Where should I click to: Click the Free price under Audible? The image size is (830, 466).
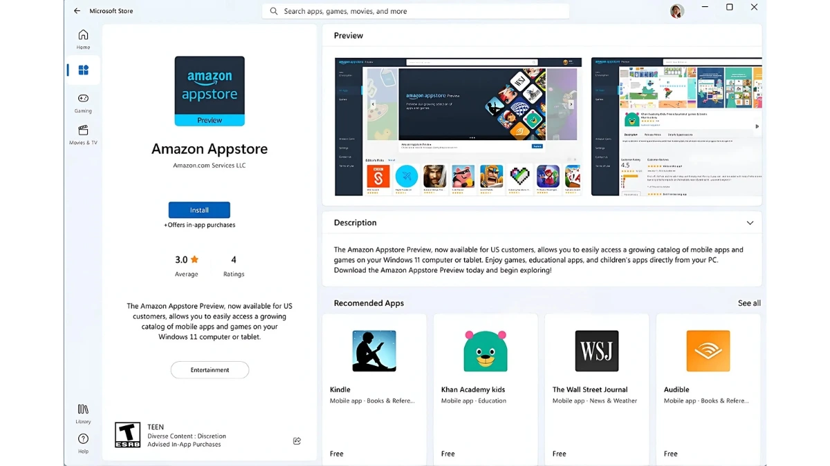(671, 454)
